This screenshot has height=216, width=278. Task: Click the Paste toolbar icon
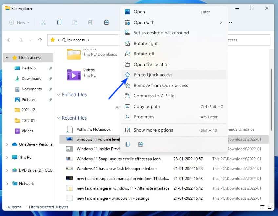click(x=75, y=23)
